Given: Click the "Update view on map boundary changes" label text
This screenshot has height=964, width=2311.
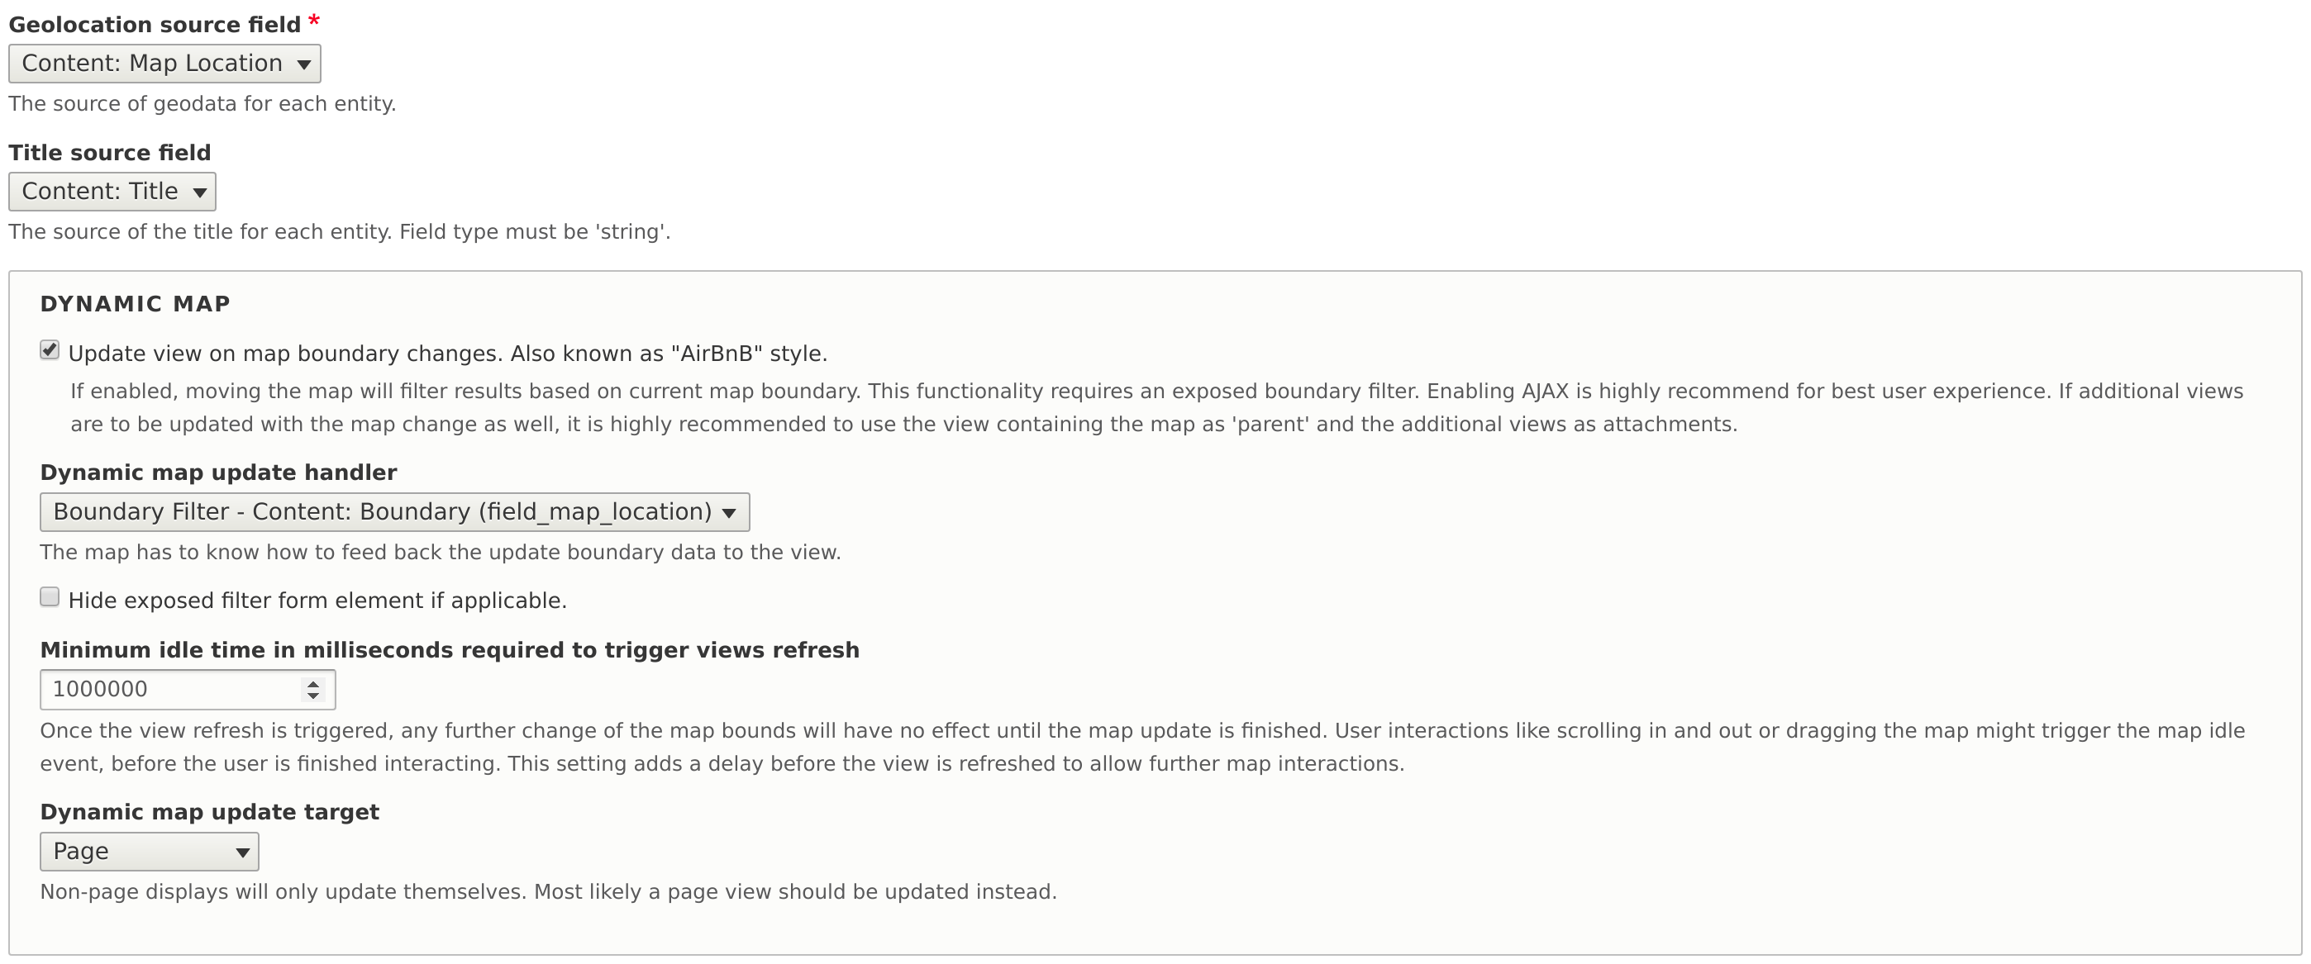Looking at the screenshot, I should coord(448,354).
